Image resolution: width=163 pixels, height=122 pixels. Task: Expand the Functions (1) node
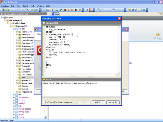point(17,43)
